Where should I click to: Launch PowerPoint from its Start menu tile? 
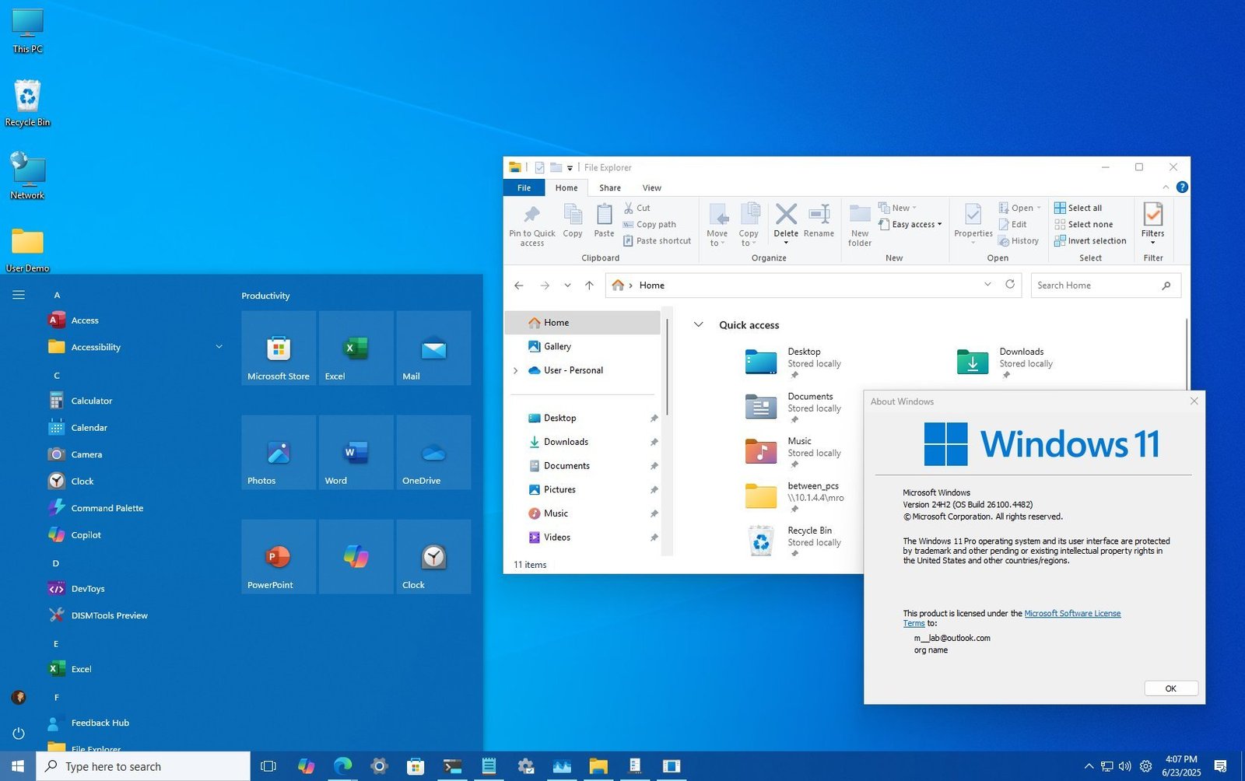278,556
